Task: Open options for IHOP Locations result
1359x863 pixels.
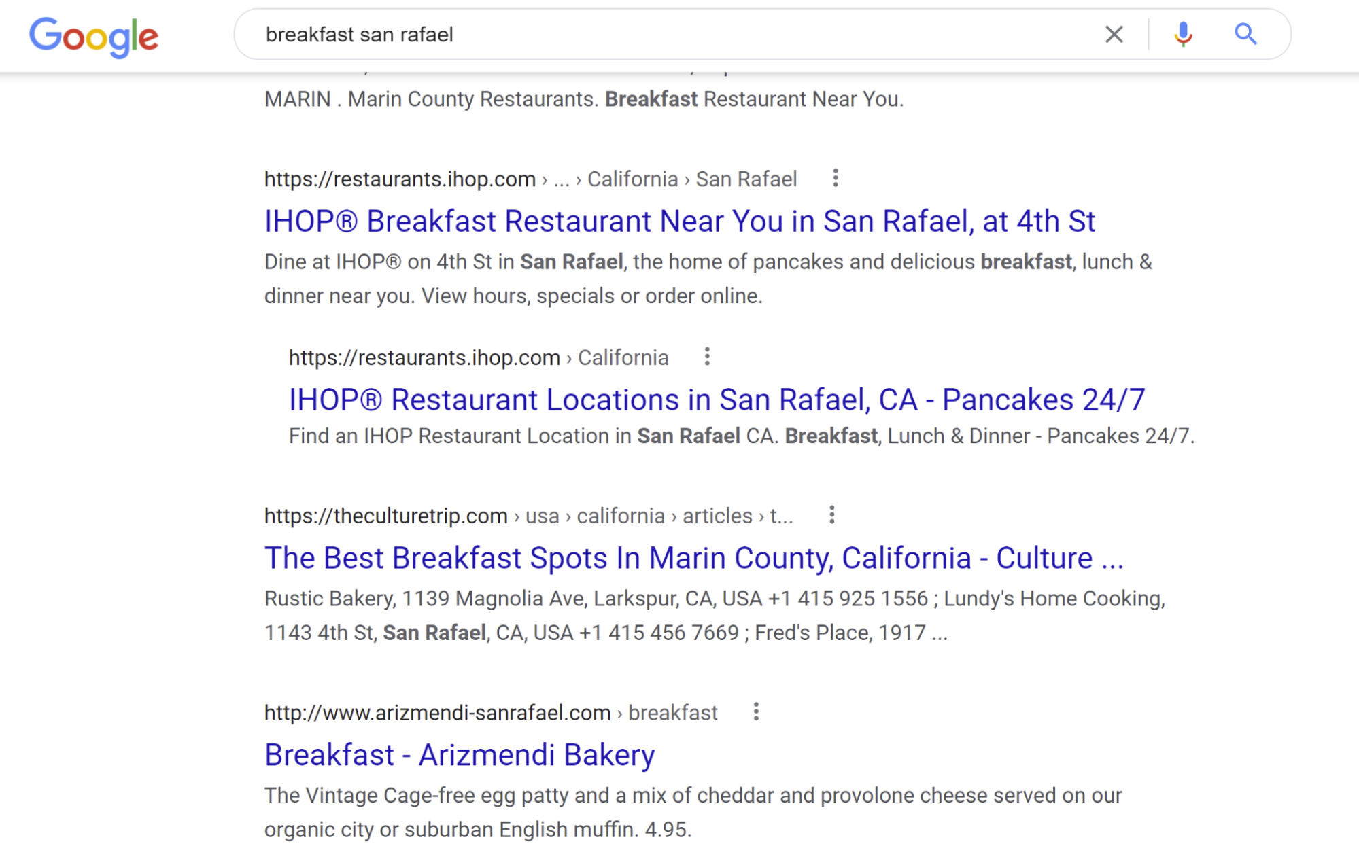Action: pos(707,357)
